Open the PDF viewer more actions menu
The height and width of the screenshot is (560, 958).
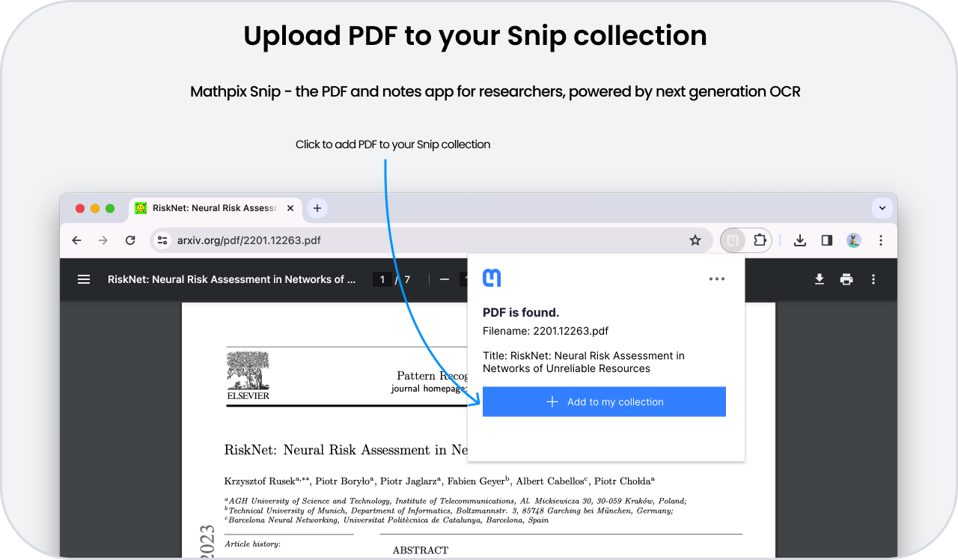[873, 279]
